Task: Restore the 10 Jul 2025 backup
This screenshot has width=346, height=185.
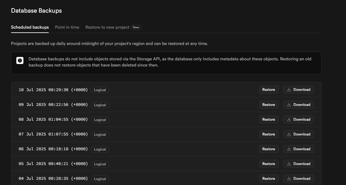Action: point(269,90)
